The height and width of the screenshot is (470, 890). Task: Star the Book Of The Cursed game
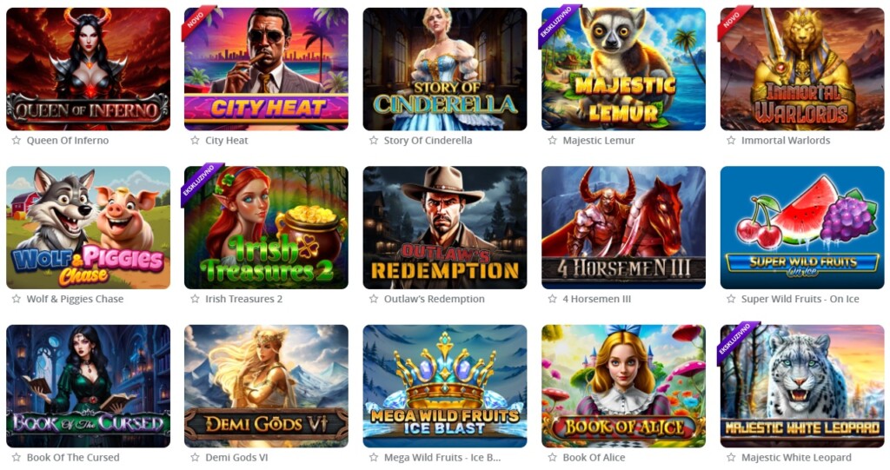tap(17, 457)
